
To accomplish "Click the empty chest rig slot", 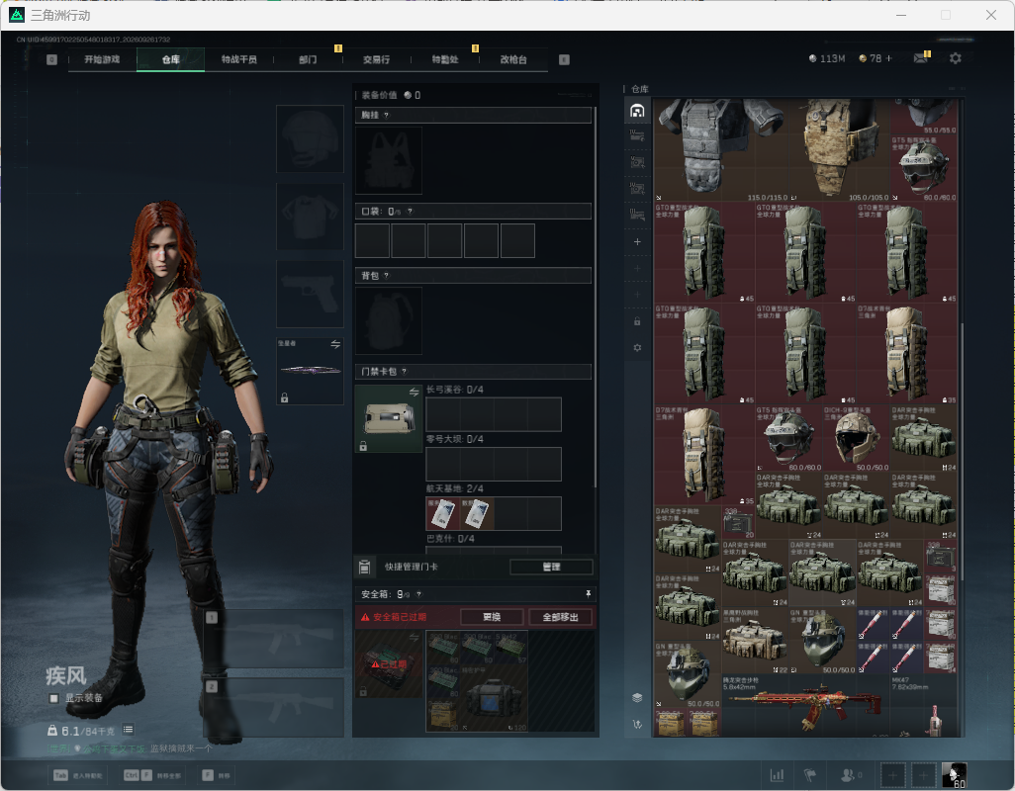I will click(389, 160).
